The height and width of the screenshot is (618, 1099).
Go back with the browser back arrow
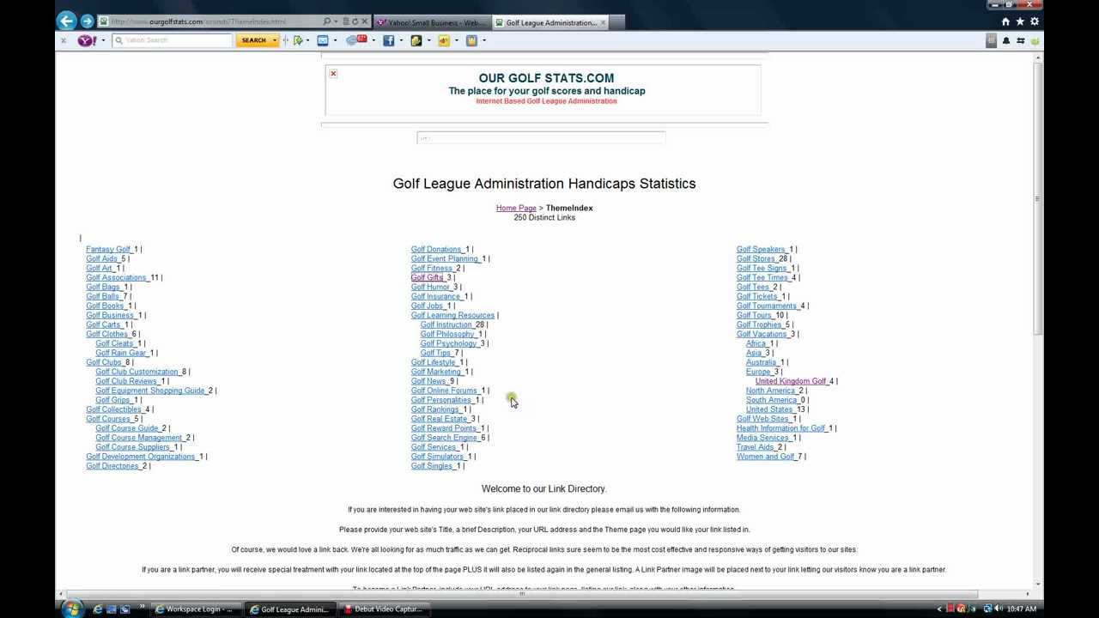point(66,21)
